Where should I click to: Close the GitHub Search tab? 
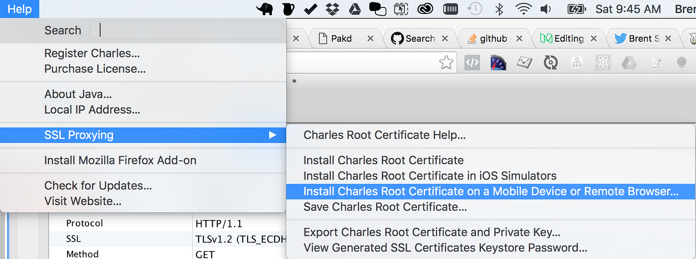[x=445, y=39]
